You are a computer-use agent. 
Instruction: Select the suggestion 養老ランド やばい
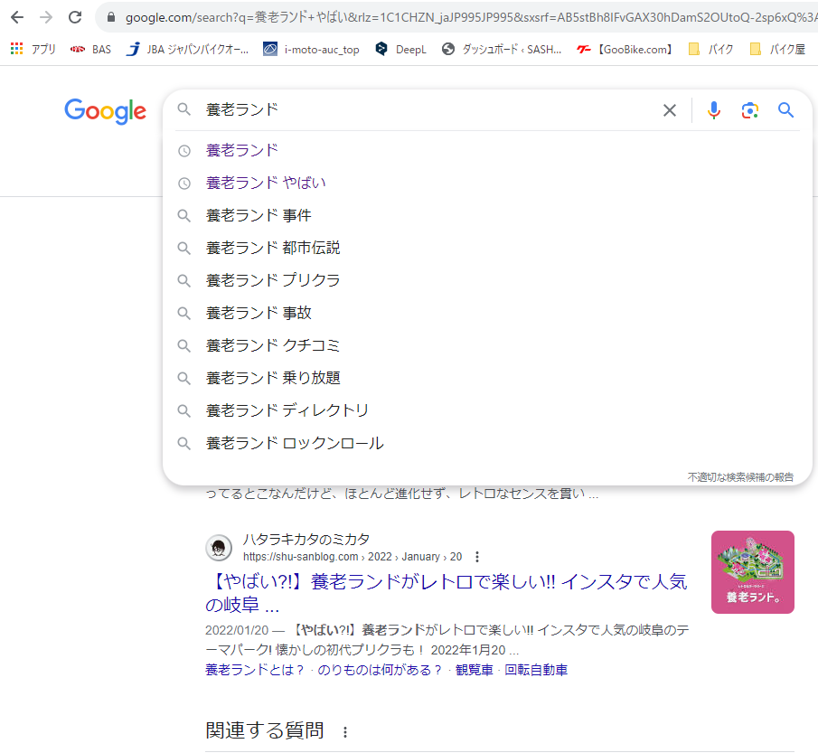(487, 184)
